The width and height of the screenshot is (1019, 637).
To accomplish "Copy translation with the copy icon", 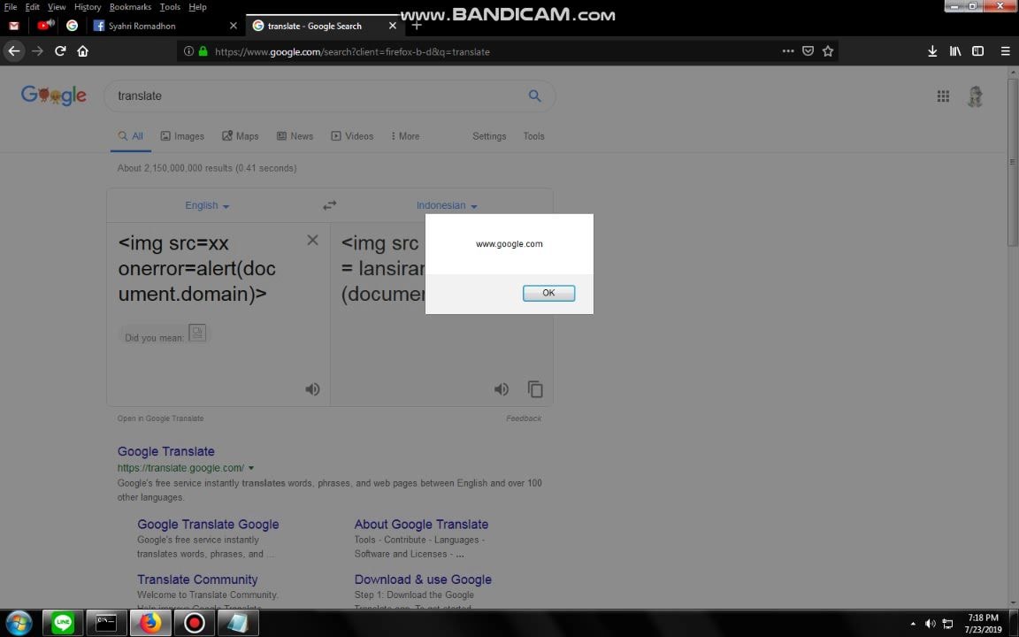I will 535,389.
